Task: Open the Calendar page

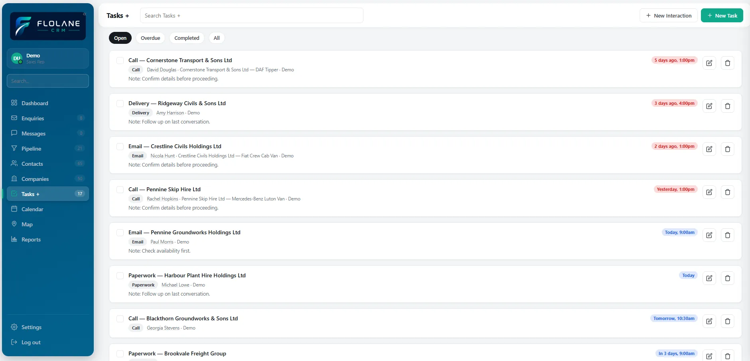Action: coord(48,209)
